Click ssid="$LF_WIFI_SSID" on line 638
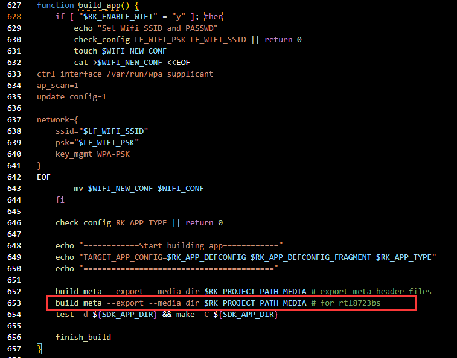The width and height of the screenshot is (457, 358). tap(101, 131)
